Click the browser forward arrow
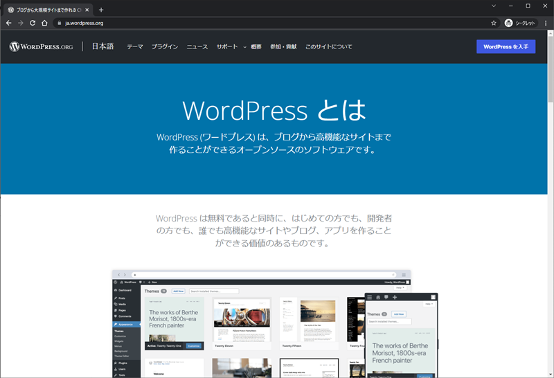The width and height of the screenshot is (554, 378). click(21, 23)
